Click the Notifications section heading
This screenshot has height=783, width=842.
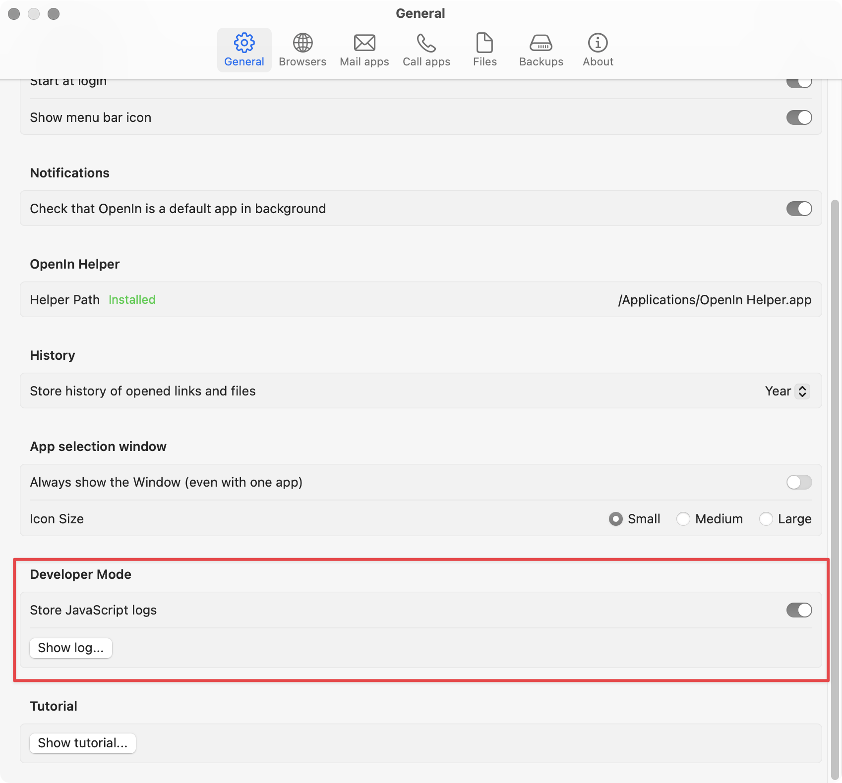pyautogui.click(x=70, y=173)
